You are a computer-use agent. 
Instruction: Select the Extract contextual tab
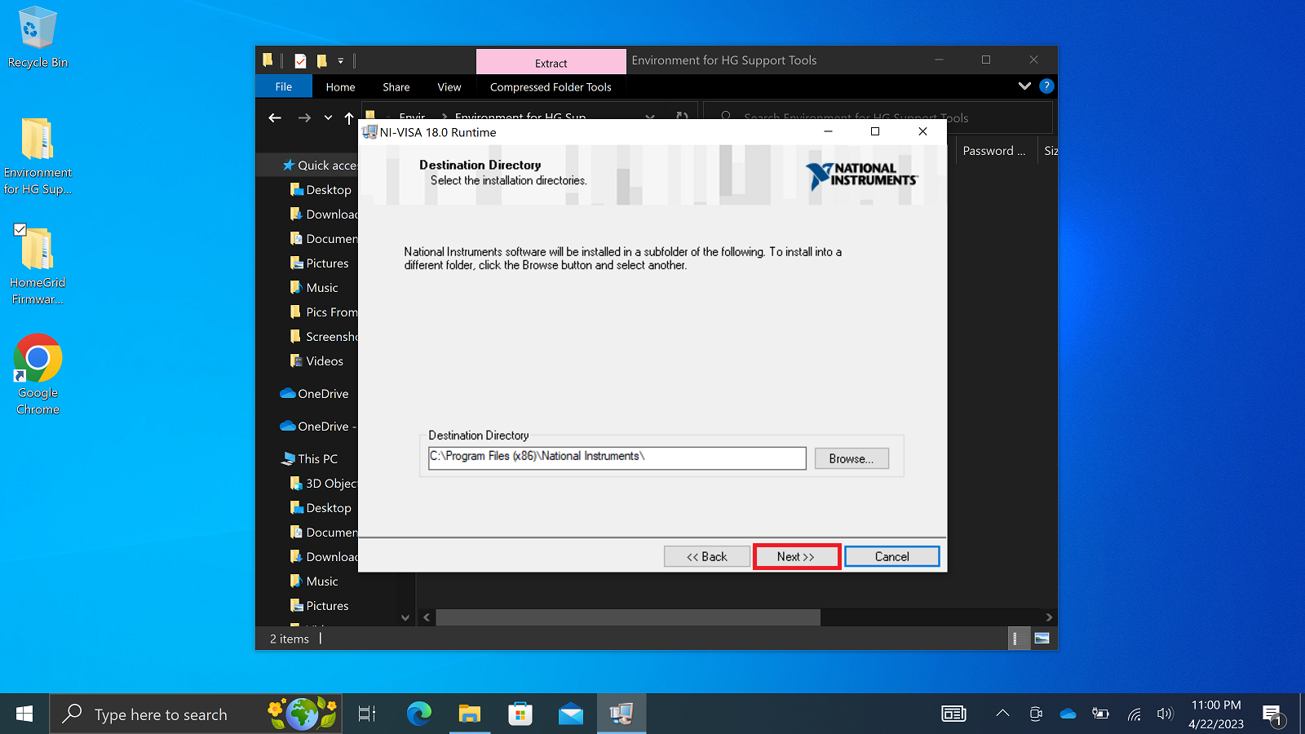tap(551, 63)
